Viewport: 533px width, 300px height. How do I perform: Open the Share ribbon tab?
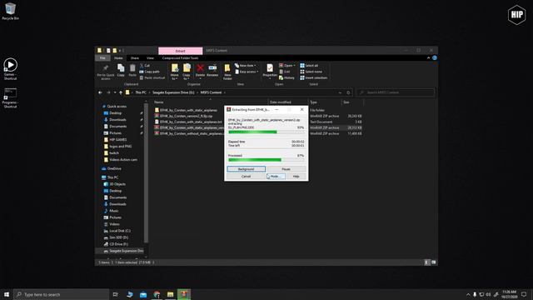click(x=135, y=57)
